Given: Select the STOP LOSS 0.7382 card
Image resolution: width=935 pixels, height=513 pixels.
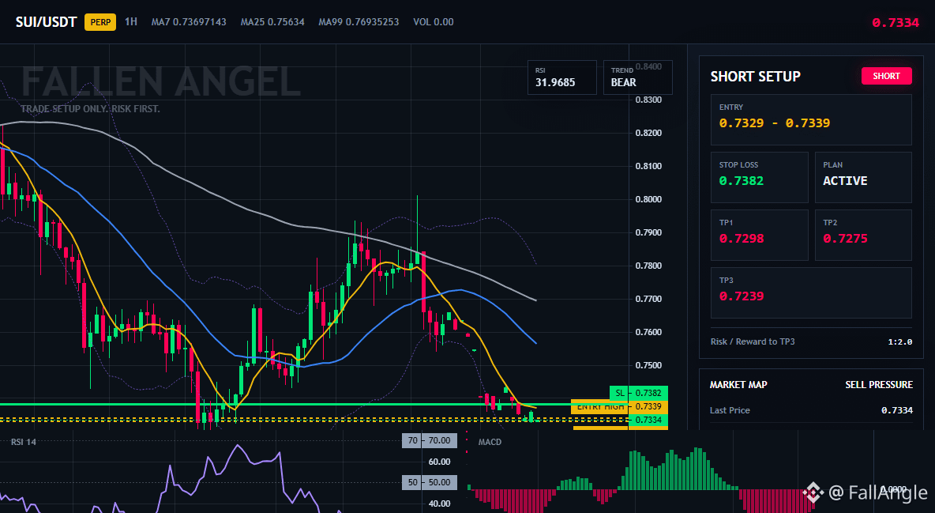Looking at the screenshot, I should 759,177.
